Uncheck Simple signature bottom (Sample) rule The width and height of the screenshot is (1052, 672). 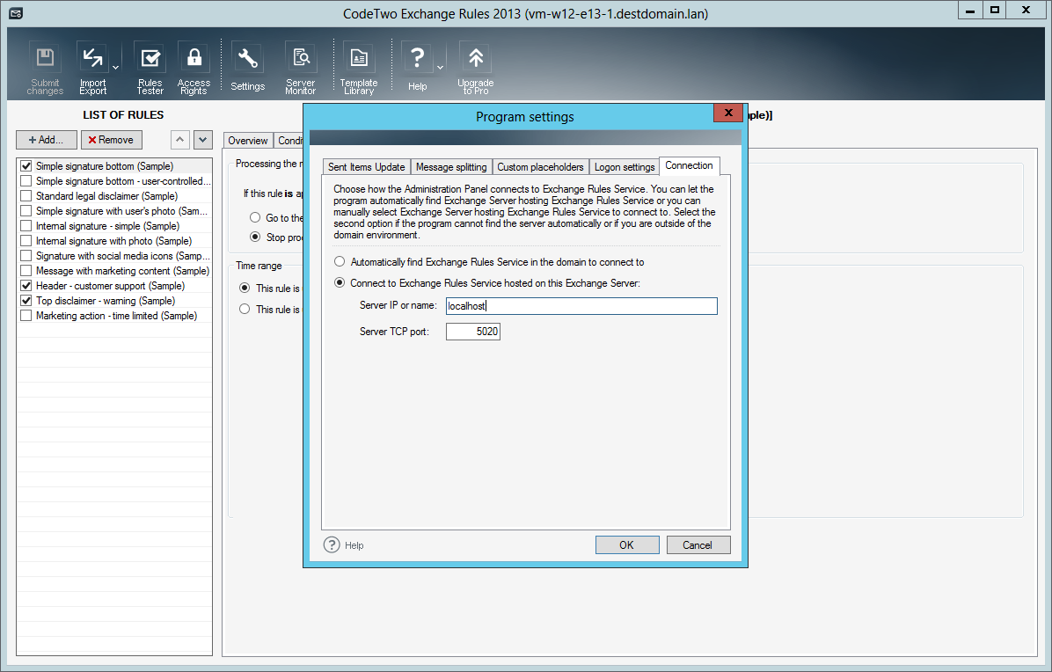coord(26,165)
